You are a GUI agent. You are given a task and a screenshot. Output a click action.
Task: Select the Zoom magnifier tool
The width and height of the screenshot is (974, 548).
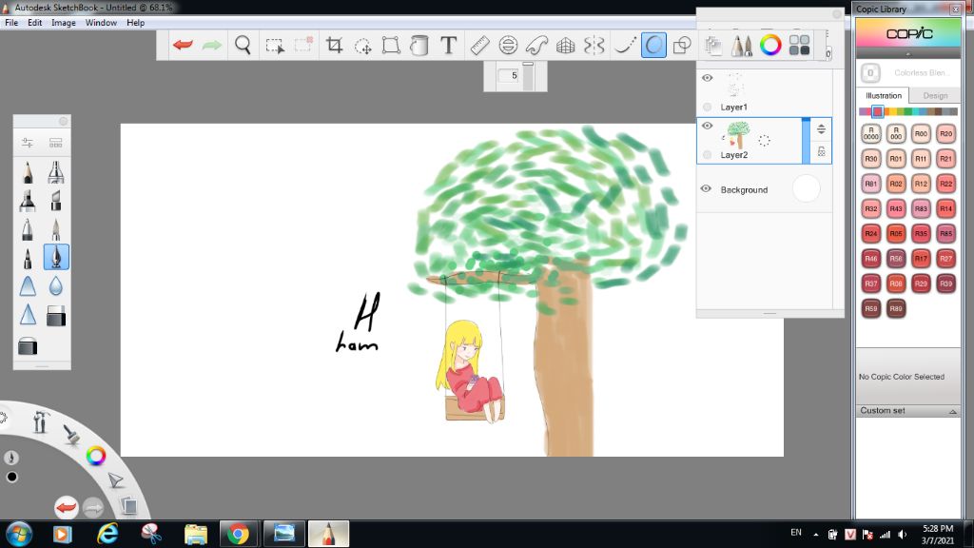point(243,45)
